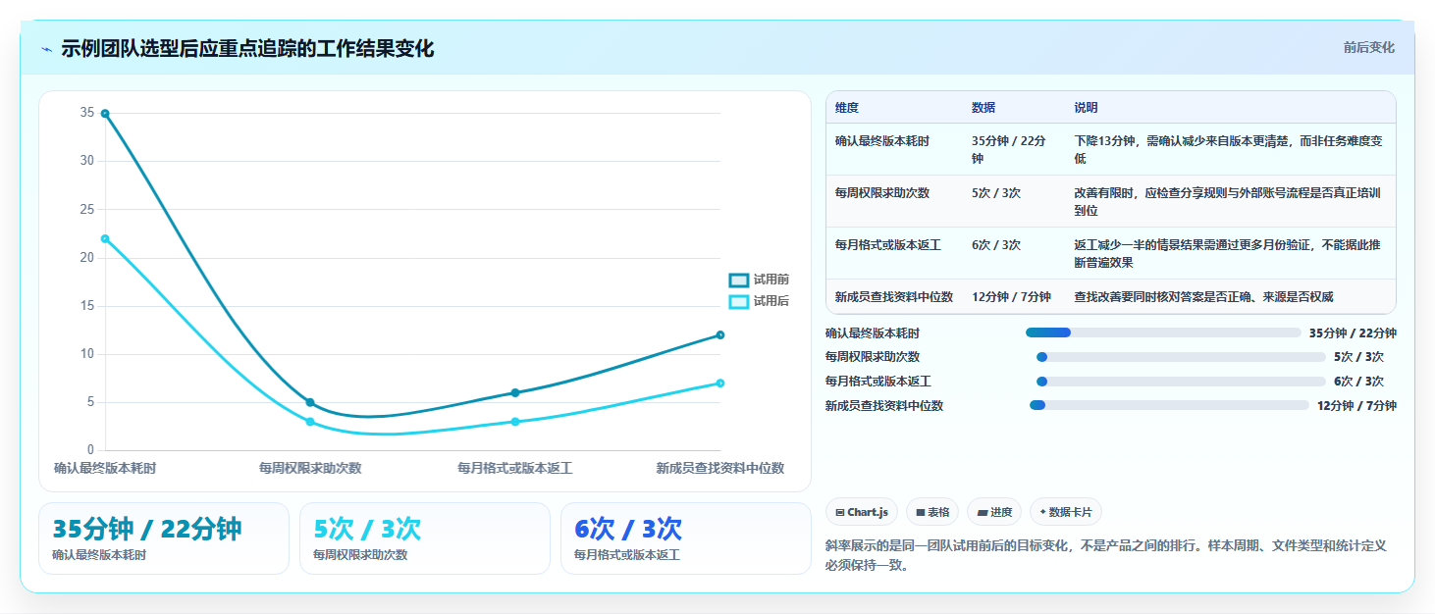
Task: Select the 试用后 data point at 22
Action: pos(105,238)
